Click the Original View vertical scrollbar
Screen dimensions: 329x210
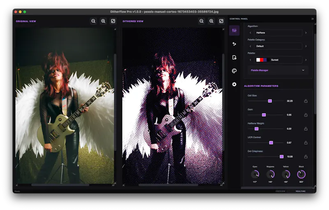(x=115, y=102)
